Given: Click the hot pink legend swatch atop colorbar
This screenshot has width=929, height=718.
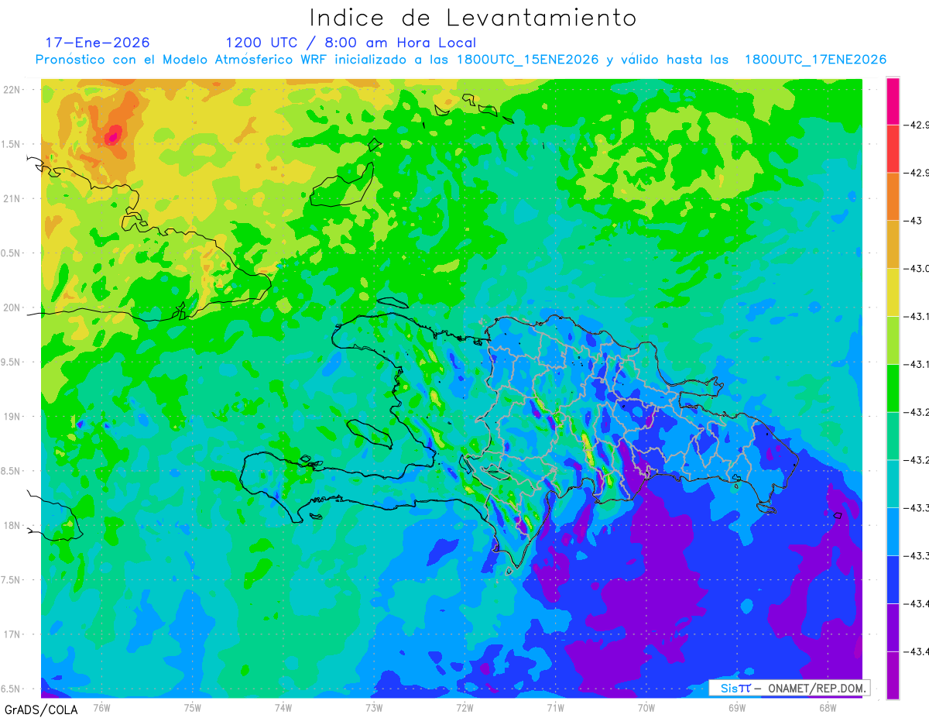Looking at the screenshot, I should coord(893,101).
